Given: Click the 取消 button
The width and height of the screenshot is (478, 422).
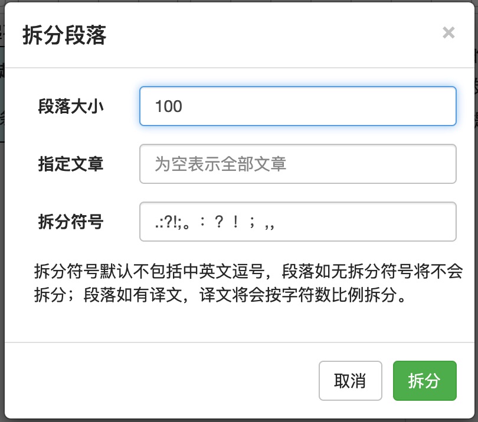Looking at the screenshot, I should [x=351, y=381].
